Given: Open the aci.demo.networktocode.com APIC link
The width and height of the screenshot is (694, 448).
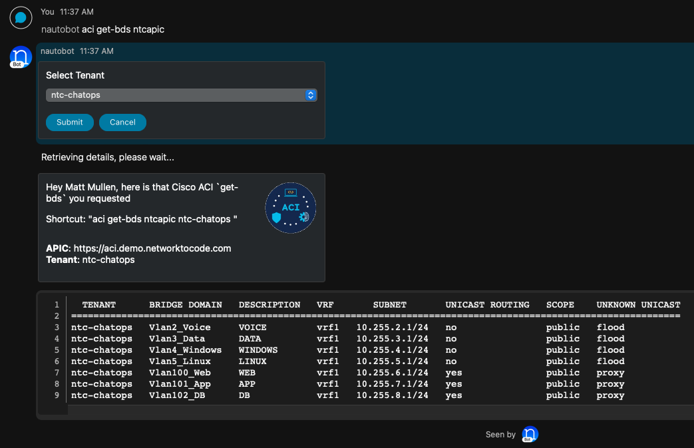Looking at the screenshot, I should (152, 248).
